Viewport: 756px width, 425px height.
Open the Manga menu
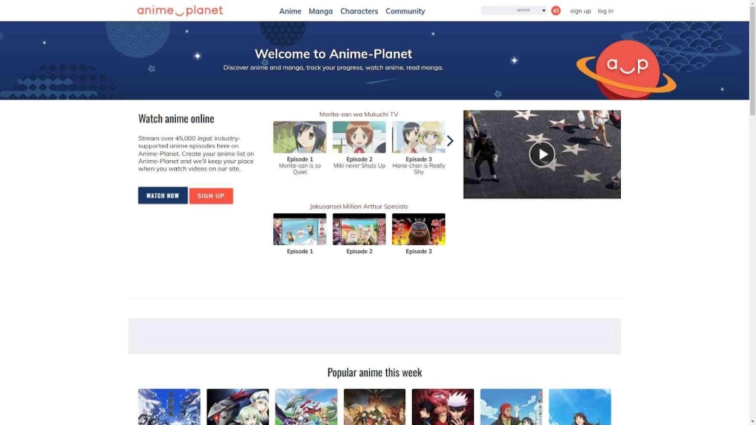320,11
